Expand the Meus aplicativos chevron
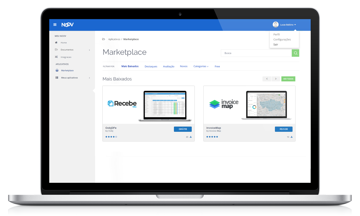The image size is (360, 216). coord(89,78)
